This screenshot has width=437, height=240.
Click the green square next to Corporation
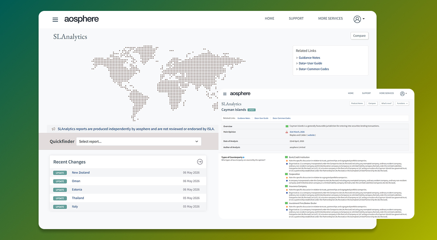pyautogui.click(x=287, y=174)
